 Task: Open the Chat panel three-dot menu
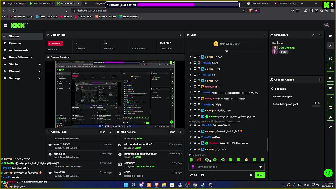(x=264, y=35)
